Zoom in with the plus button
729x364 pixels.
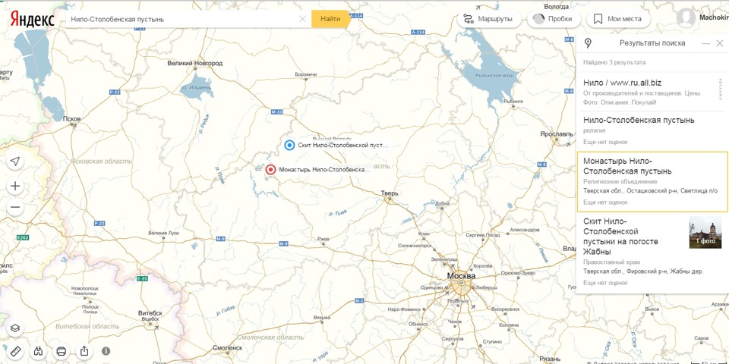15,187
